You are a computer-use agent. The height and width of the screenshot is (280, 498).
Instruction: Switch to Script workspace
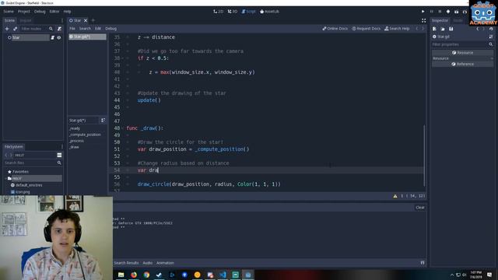point(248,12)
